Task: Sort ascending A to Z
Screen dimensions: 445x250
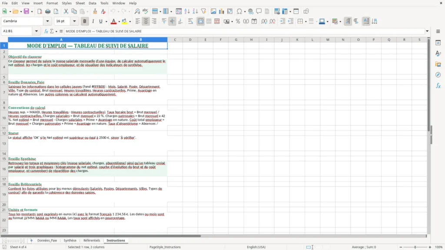Action: pos(187,11)
